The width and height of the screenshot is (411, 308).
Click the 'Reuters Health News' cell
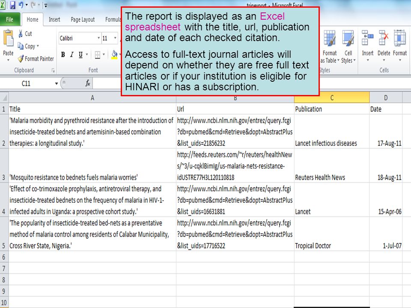(332, 166)
